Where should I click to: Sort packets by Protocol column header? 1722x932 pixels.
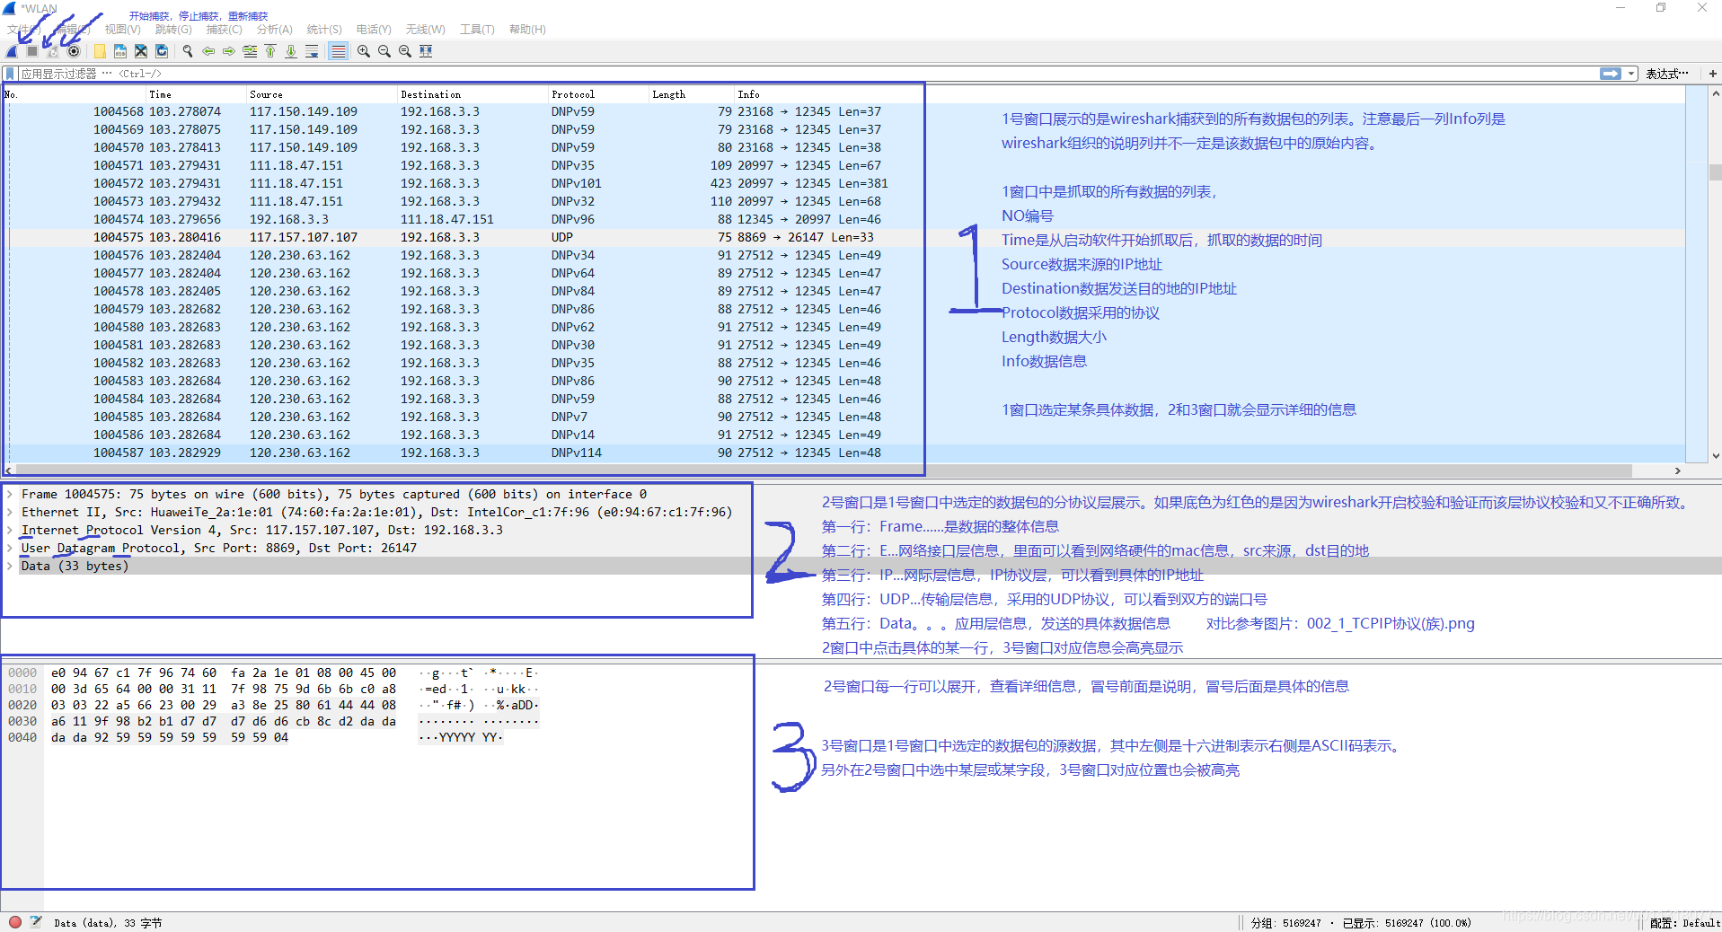pos(599,94)
